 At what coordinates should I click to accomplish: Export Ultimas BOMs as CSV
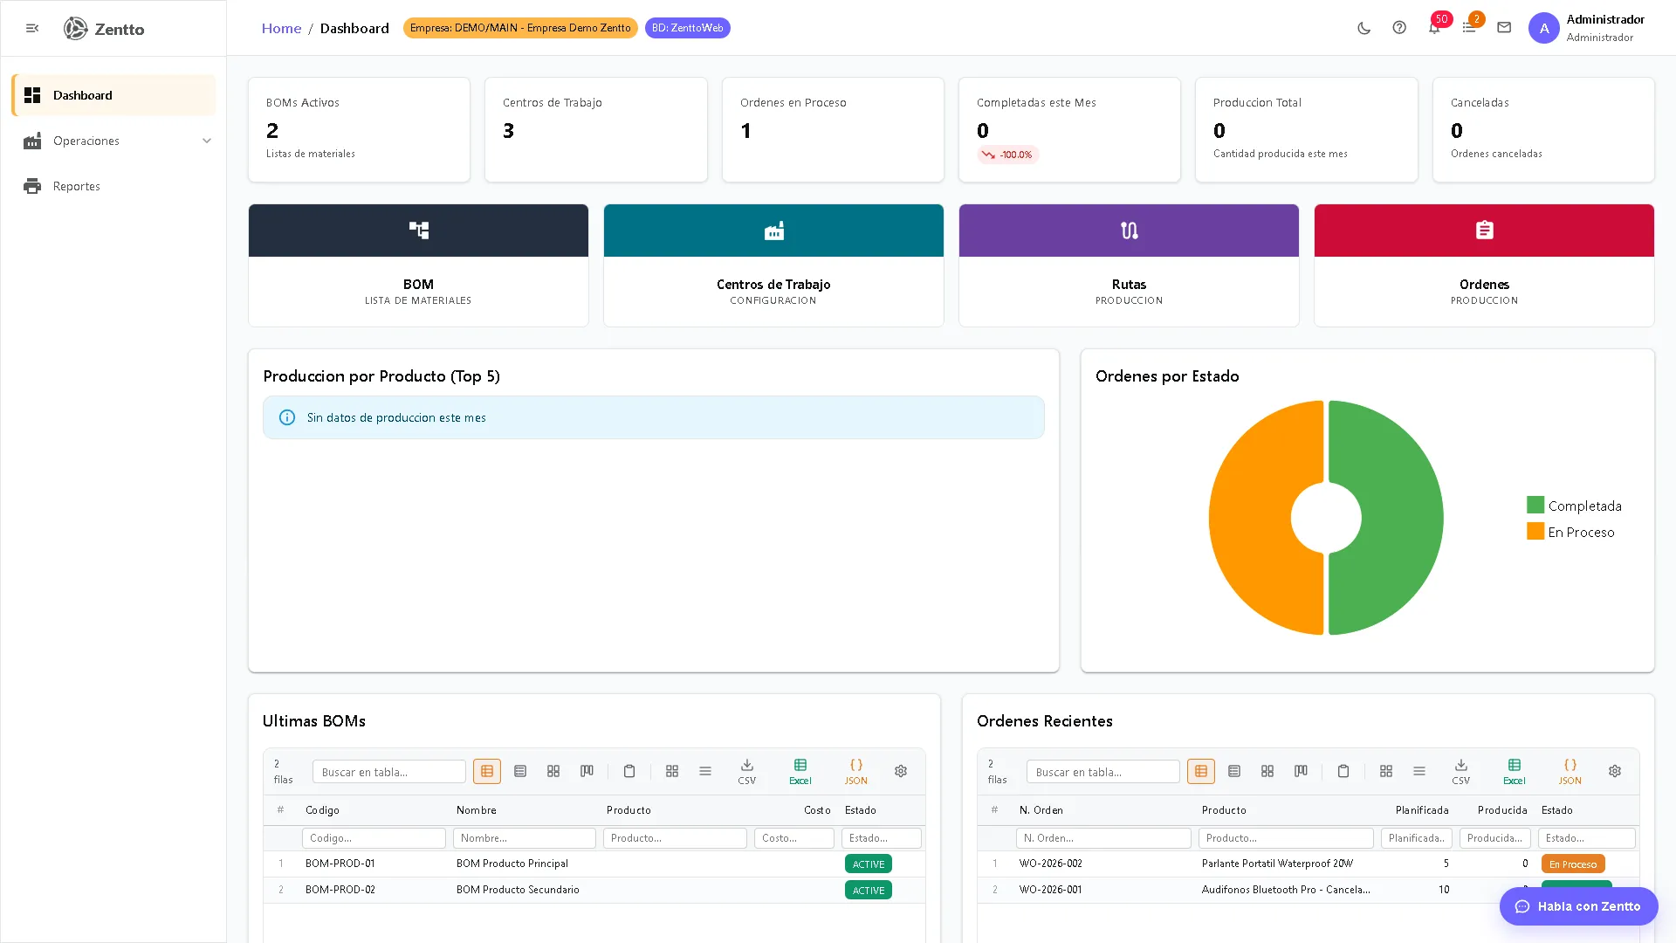(747, 772)
